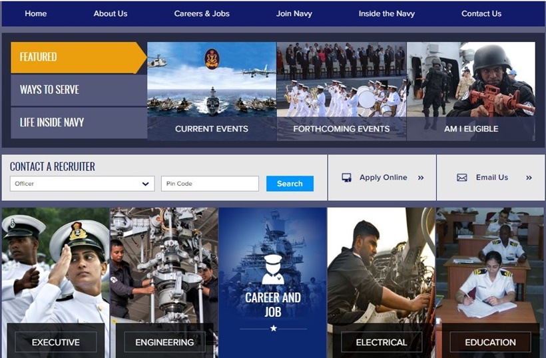
Task: Open the Forthcoming Events thumbnail
Action: coord(341,91)
